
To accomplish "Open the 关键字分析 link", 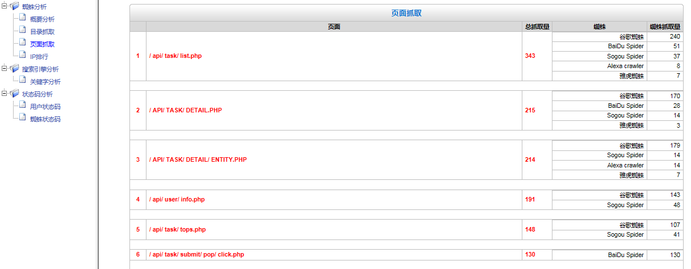I will point(45,82).
